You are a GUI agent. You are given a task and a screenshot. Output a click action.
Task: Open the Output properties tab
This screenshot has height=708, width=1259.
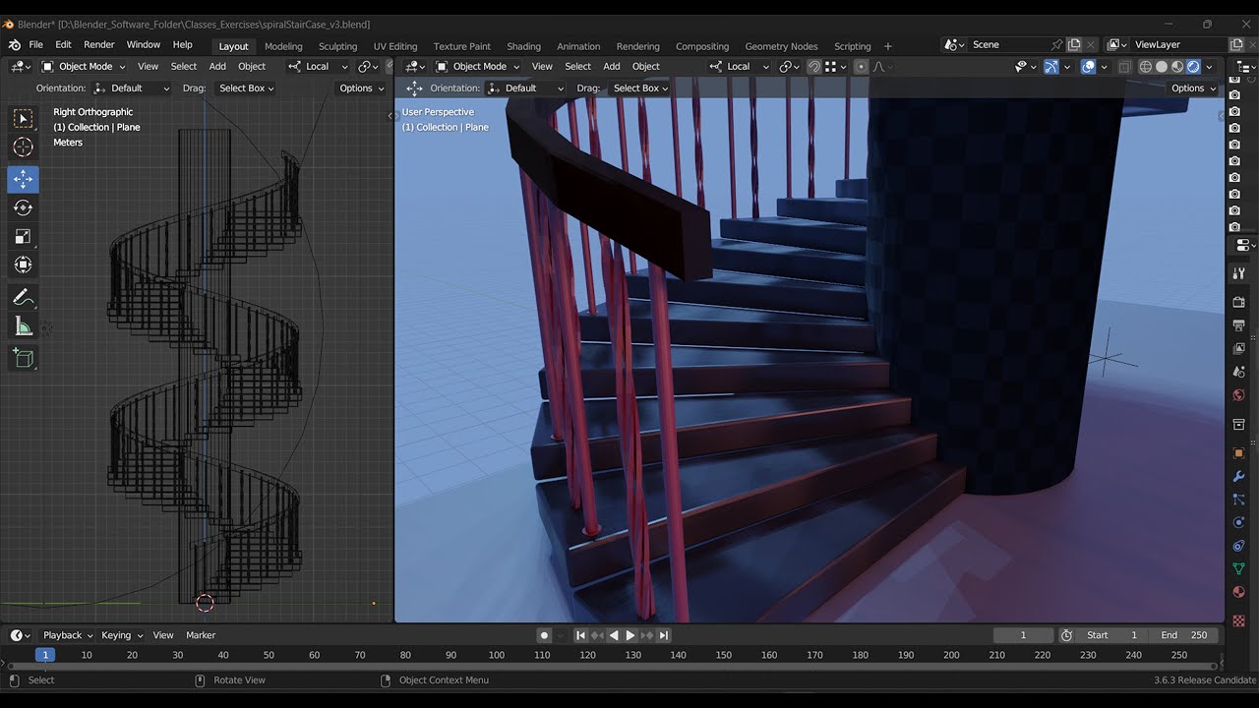tap(1239, 325)
